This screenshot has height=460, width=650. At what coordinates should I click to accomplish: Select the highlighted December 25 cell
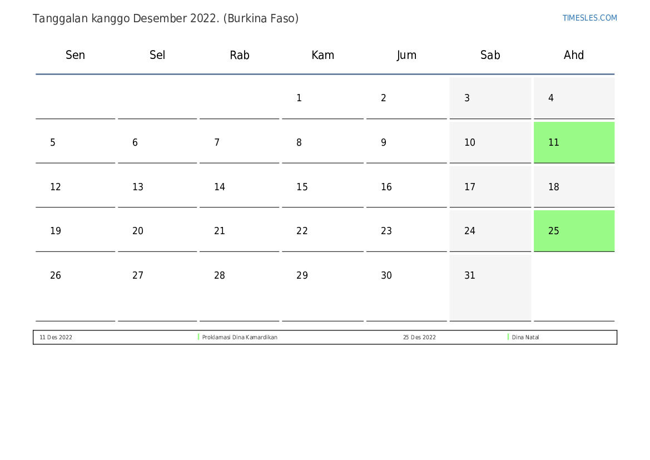coord(574,231)
